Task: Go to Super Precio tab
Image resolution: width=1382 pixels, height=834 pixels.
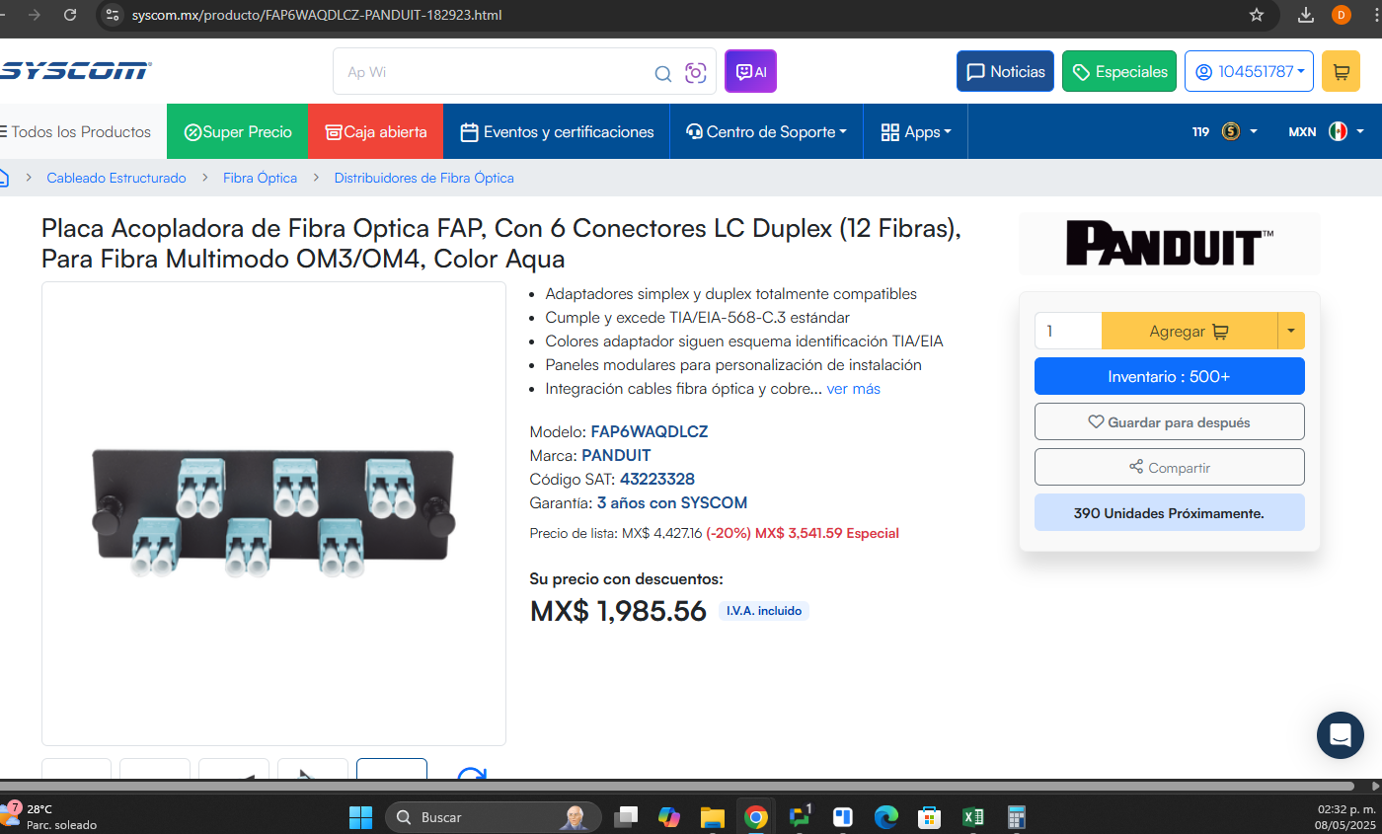Action: pos(237,131)
